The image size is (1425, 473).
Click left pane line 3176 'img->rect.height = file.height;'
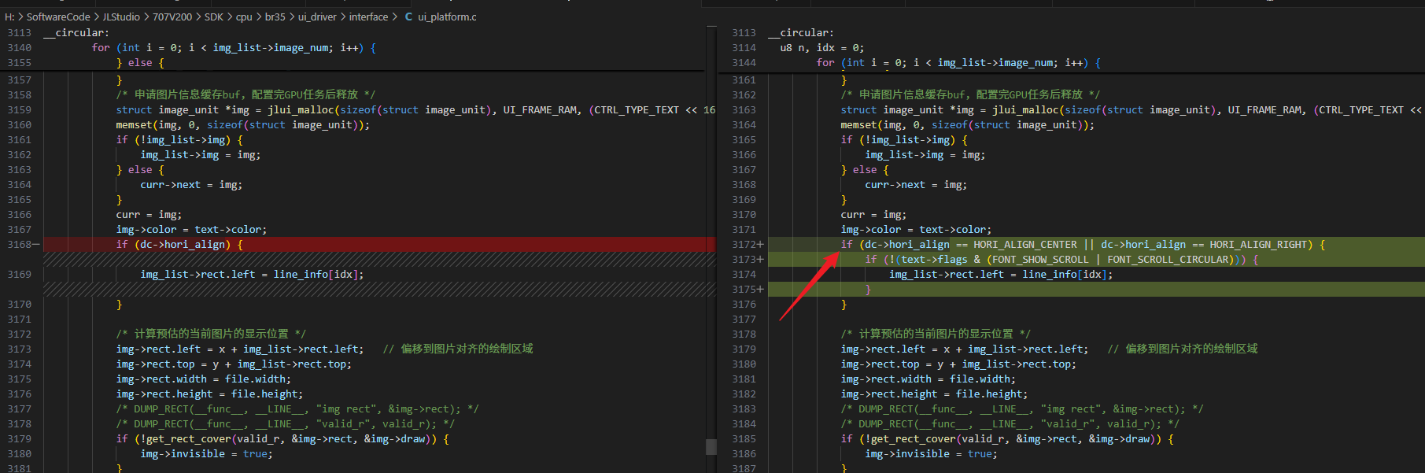pos(209,394)
